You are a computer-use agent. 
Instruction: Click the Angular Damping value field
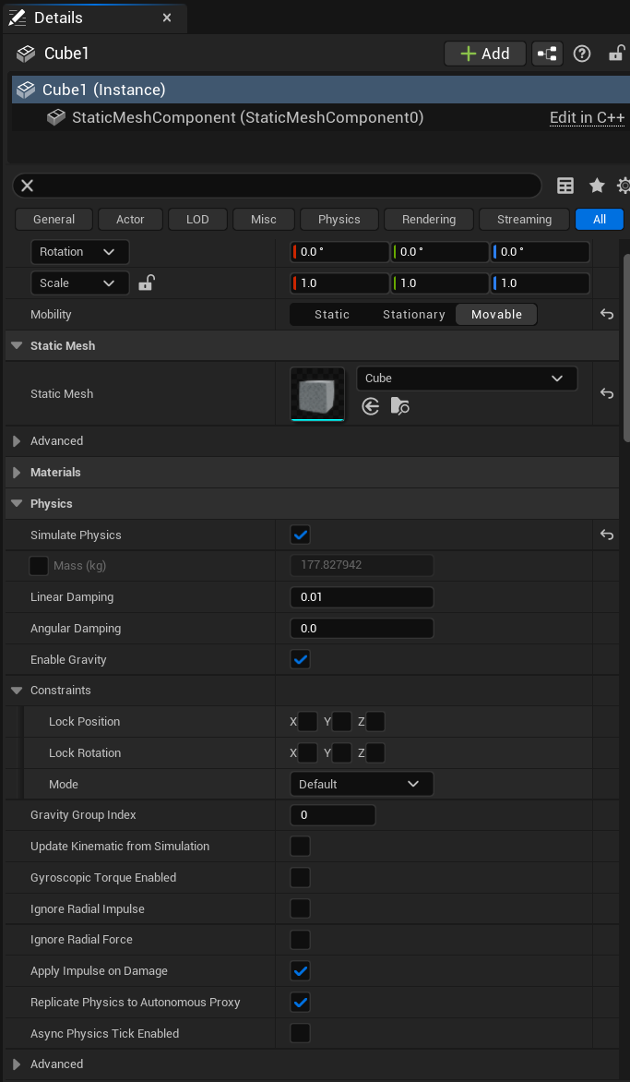(362, 629)
